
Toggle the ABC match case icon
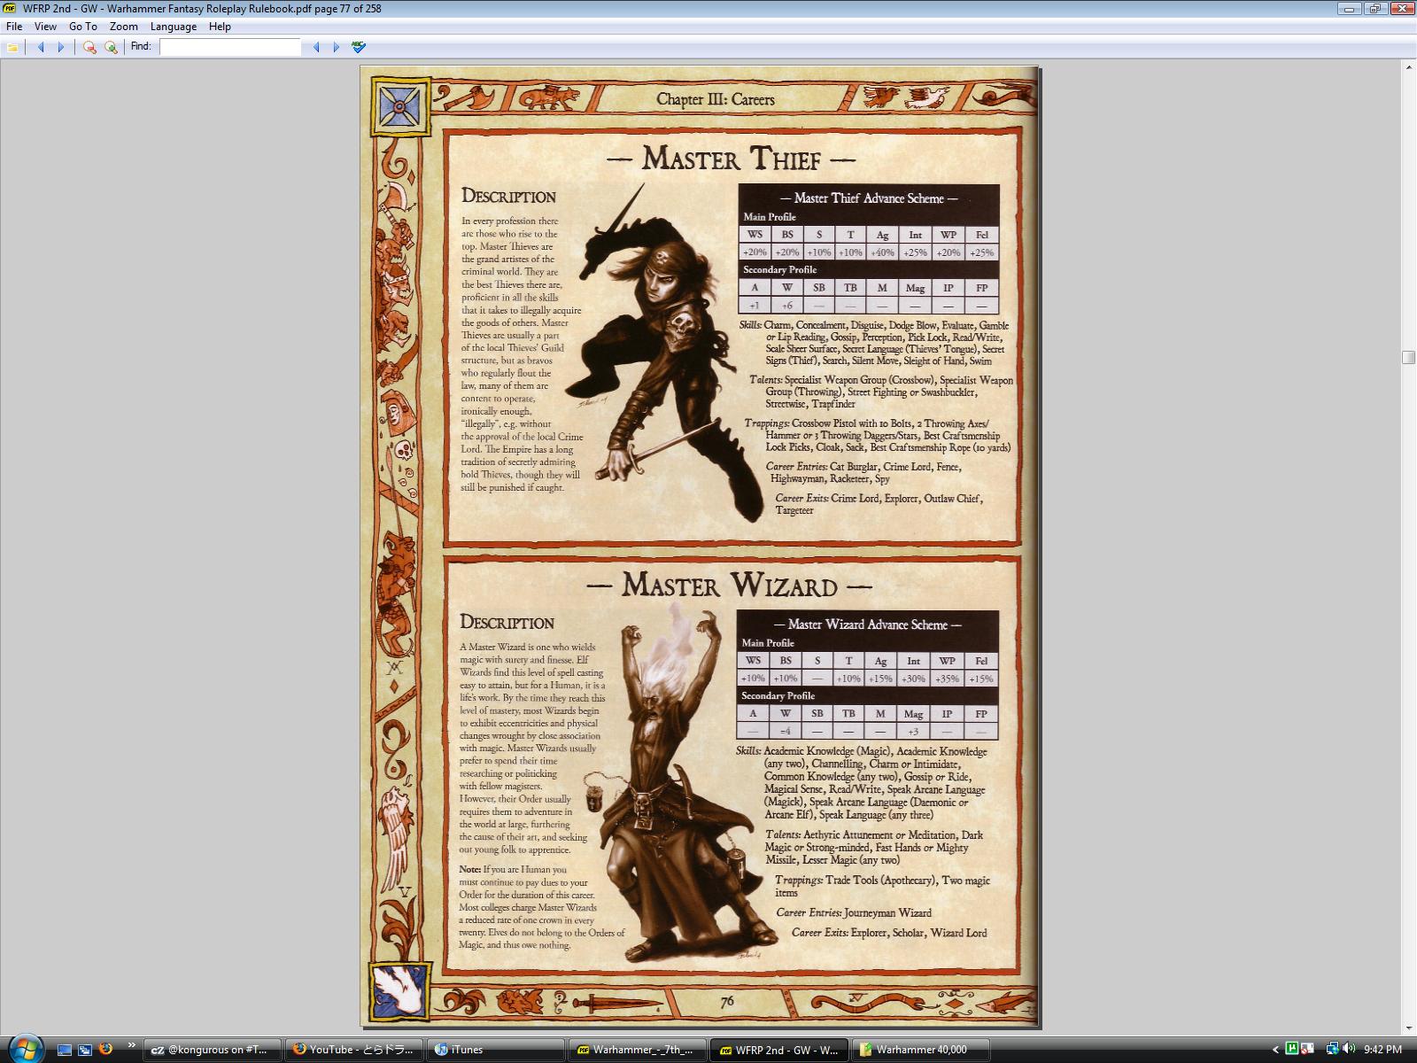[x=359, y=47]
